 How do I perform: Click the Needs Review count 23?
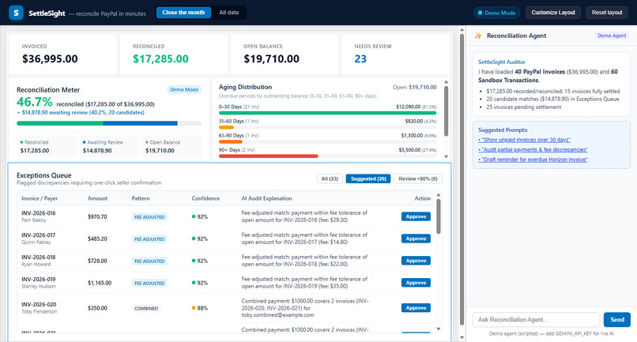(360, 59)
